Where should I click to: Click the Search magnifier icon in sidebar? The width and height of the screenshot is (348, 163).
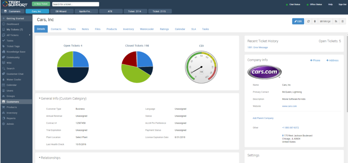[x=3, y=69]
